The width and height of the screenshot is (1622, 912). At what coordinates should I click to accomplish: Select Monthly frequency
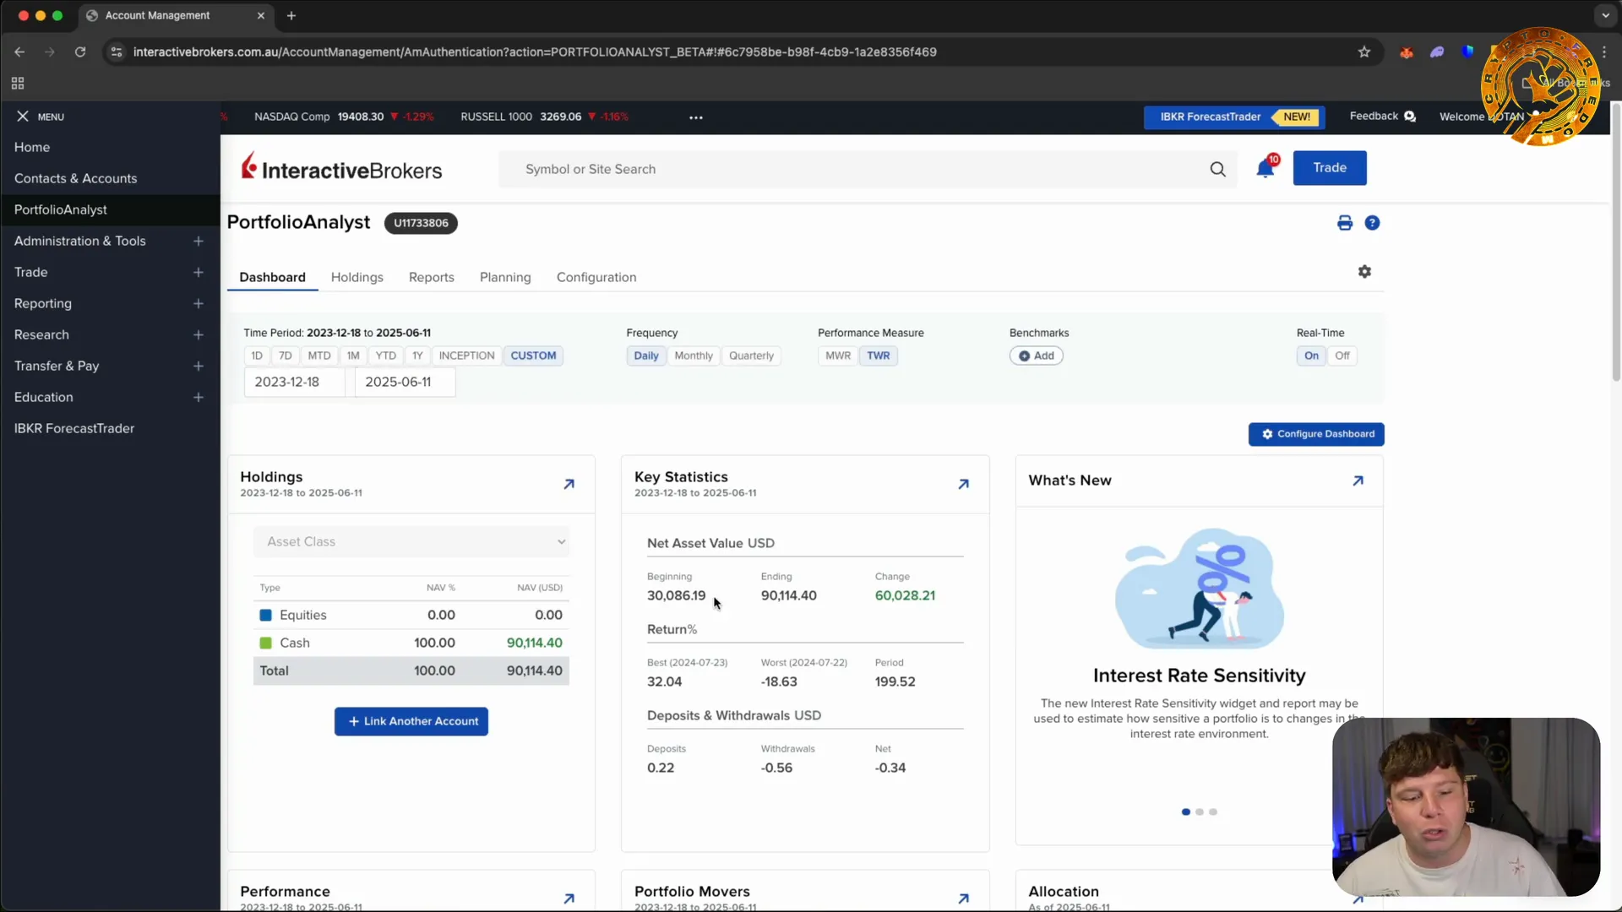pyautogui.click(x=694, y=356)
